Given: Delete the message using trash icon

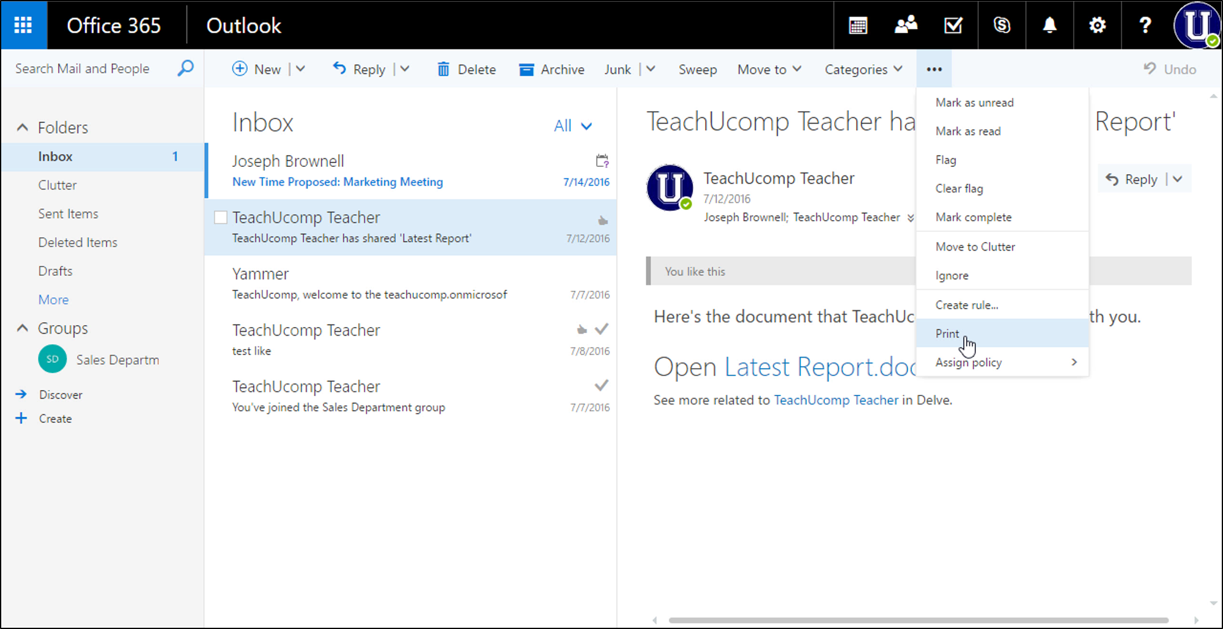Looking at the screenshot, I should pyautogui.click(x=466, y=69).
